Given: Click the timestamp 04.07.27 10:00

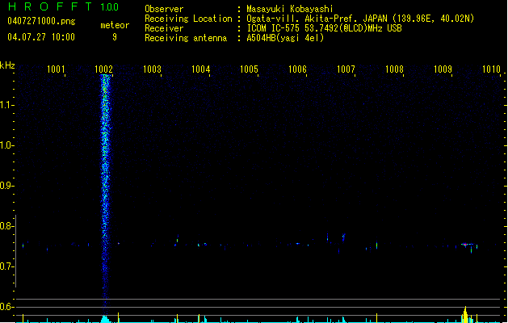Looking at the screenshot, I should click(41, 37).
